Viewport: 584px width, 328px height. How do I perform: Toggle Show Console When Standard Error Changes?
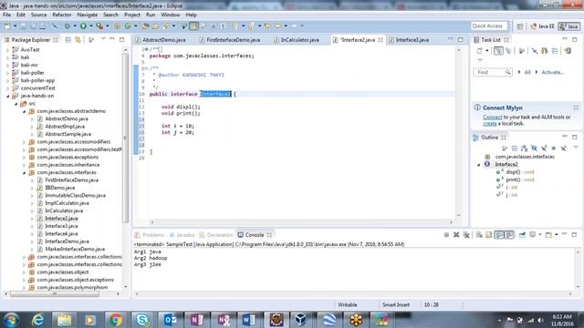pyautogui.click(x=509, y=235)
